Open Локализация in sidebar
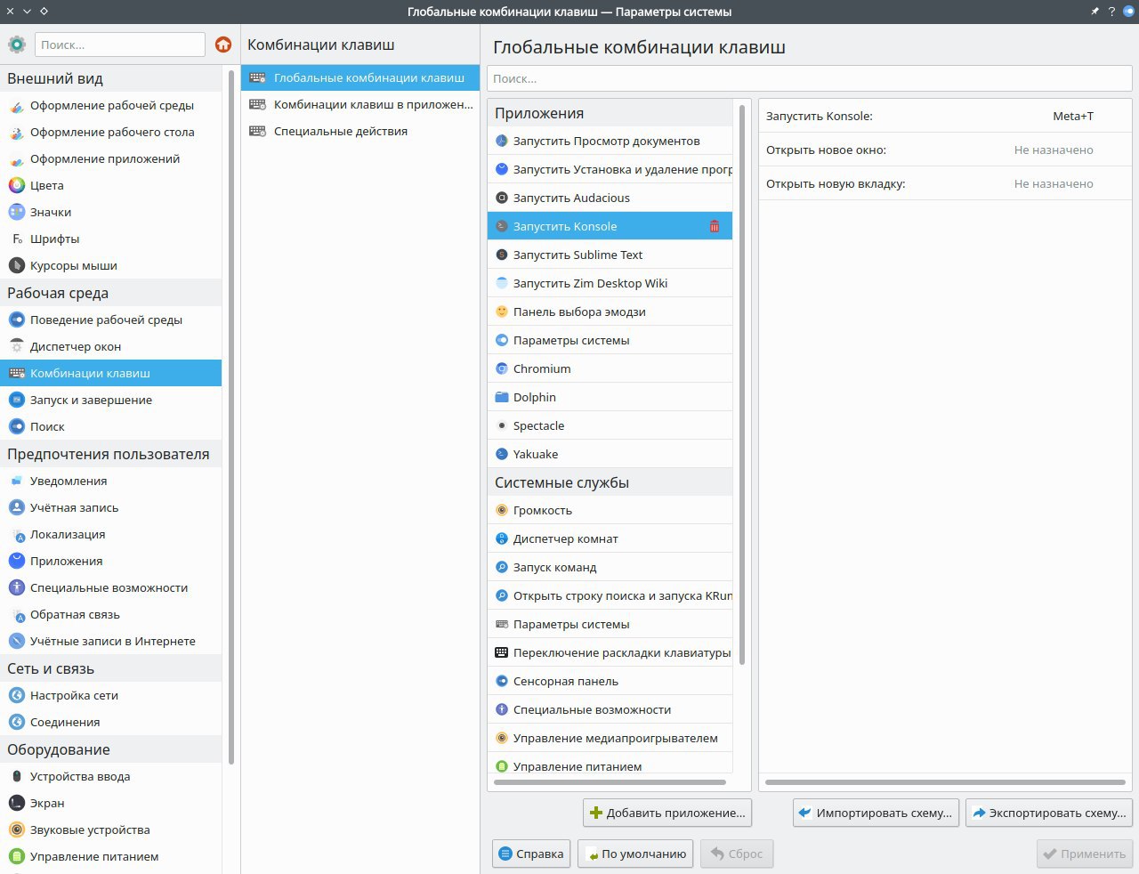 [x=111, y=534]
